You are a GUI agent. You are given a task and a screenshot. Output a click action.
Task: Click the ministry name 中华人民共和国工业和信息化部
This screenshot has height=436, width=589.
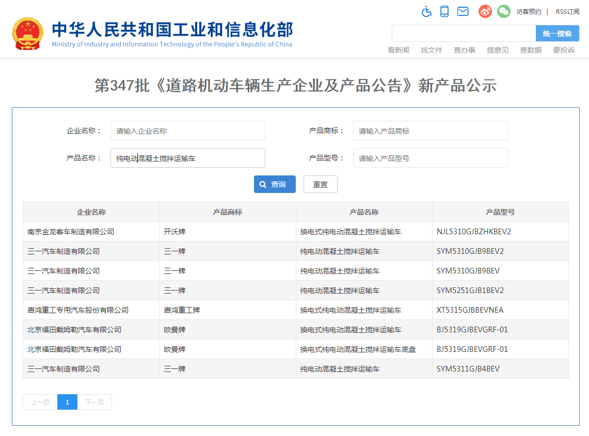[172, 29]
